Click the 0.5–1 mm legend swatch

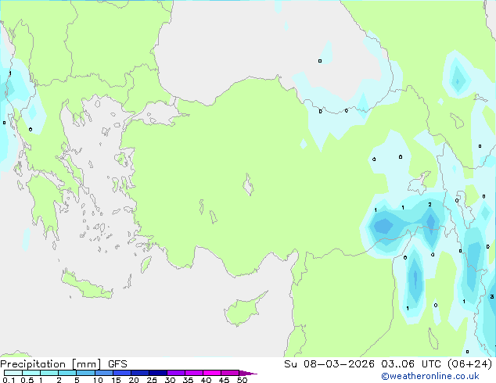[31, 373]
